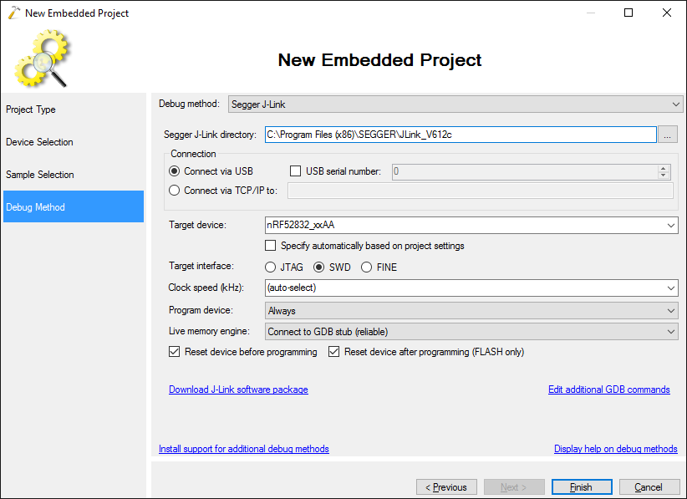
Task: Expand the Live memory engine dropdown
Action: point(471,332)
